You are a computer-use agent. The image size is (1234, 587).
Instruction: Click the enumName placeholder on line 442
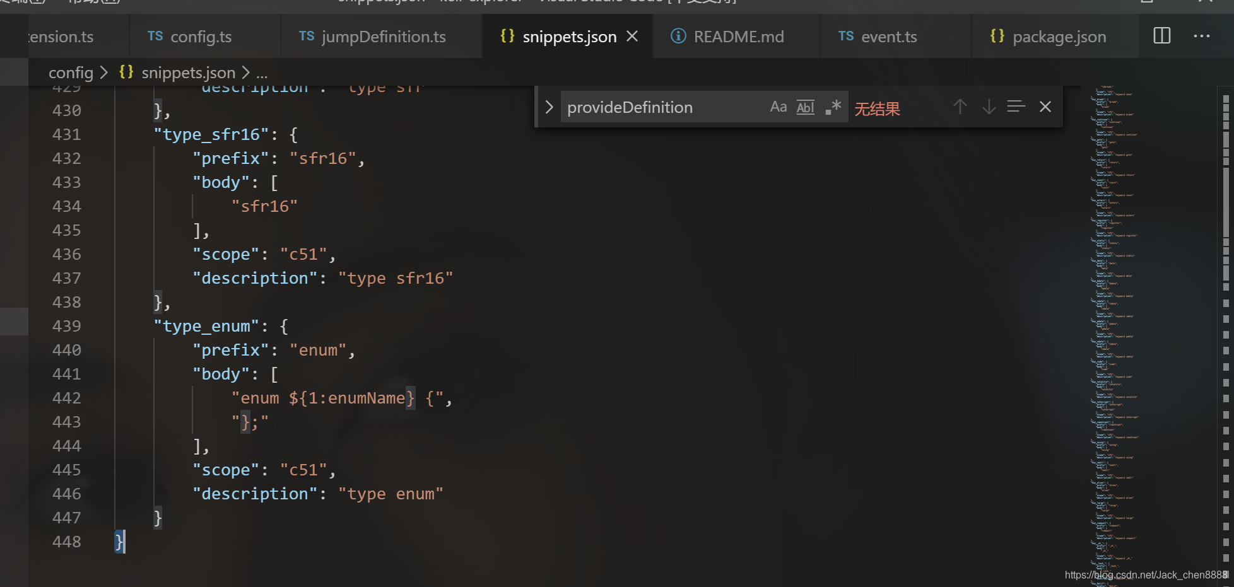367,398
